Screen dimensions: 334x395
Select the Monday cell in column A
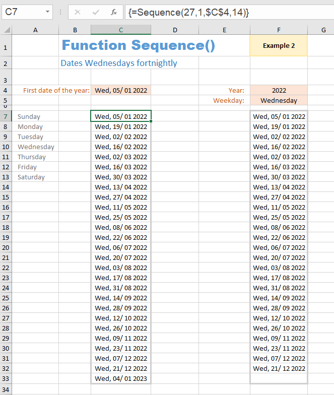point(35,126)
